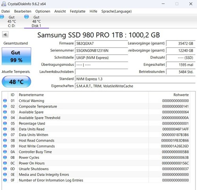Click status dot of Power On Hours row

[5, 163]
